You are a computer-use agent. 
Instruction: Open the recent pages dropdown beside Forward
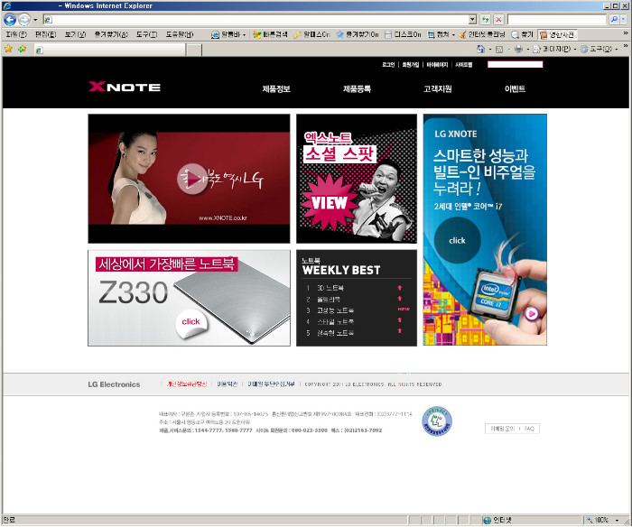click(35, 20)
